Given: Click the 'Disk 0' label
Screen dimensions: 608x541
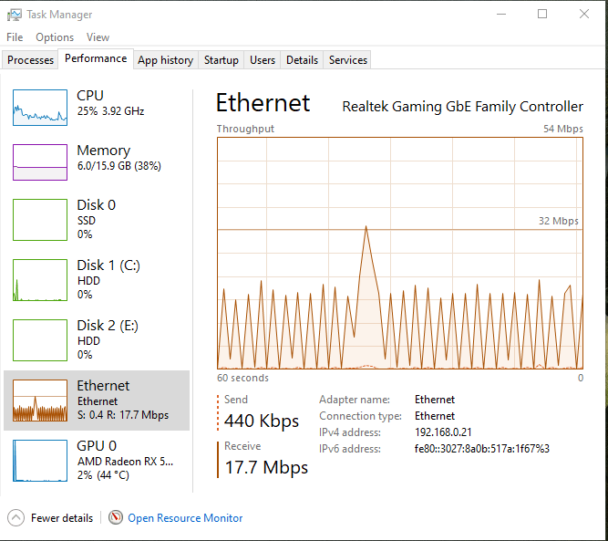Looking at the screenshot, I should (96, 205).
